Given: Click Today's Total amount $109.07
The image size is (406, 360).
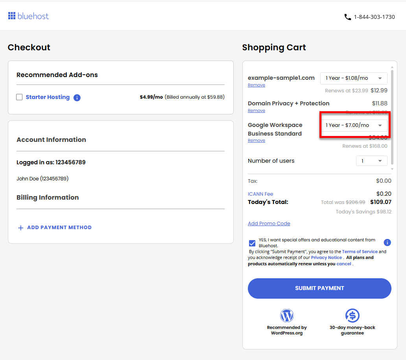Looking at the screenshot, I should point(381,202).
